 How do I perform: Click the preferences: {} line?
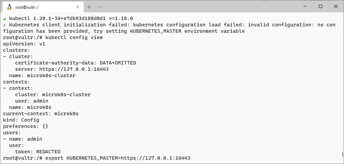coord(26,126)
